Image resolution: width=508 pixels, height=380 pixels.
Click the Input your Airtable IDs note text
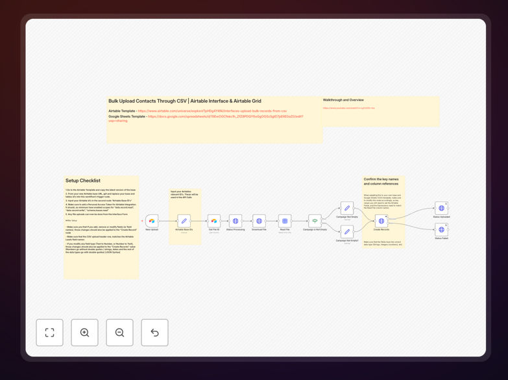[x=184, y=194]
